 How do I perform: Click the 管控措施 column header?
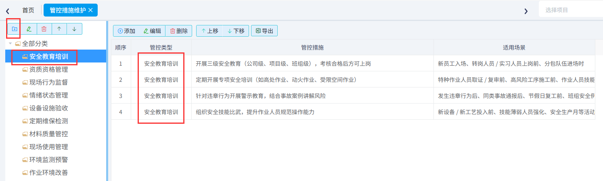point(312,48)
